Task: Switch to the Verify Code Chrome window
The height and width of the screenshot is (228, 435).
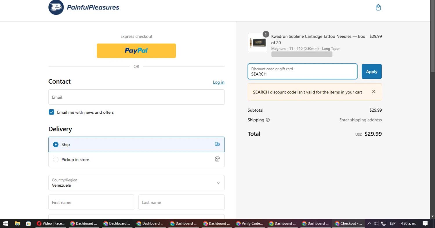Action: [x=249, y=223]
